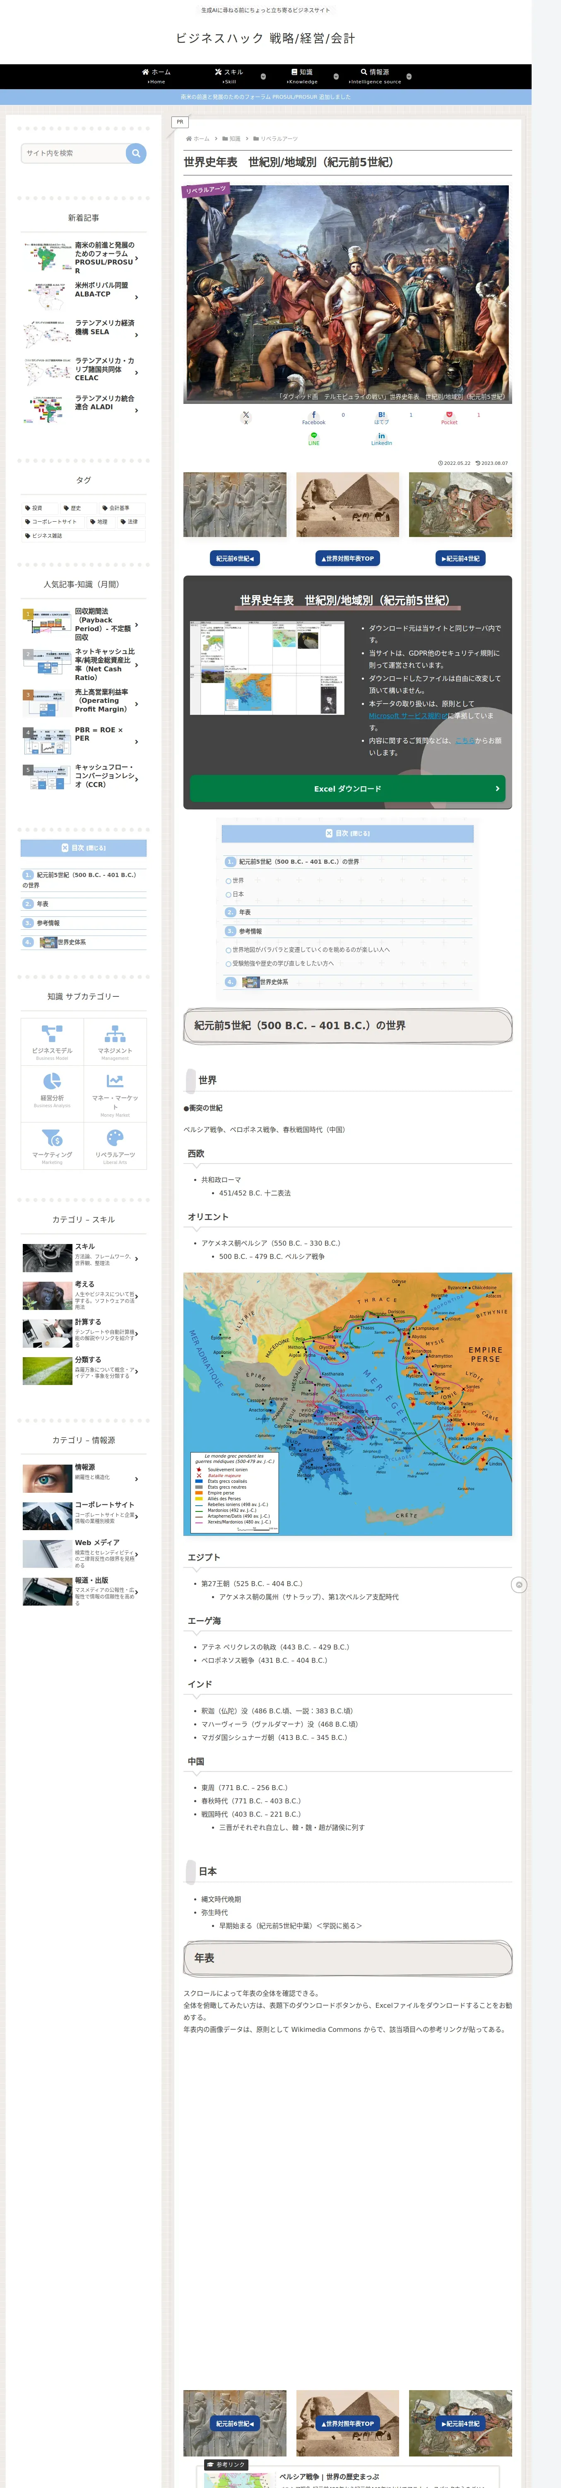Open the ペルシア戦争 reference link card
This screenshot has width=561, height=2488.
tap(347, 2476)
